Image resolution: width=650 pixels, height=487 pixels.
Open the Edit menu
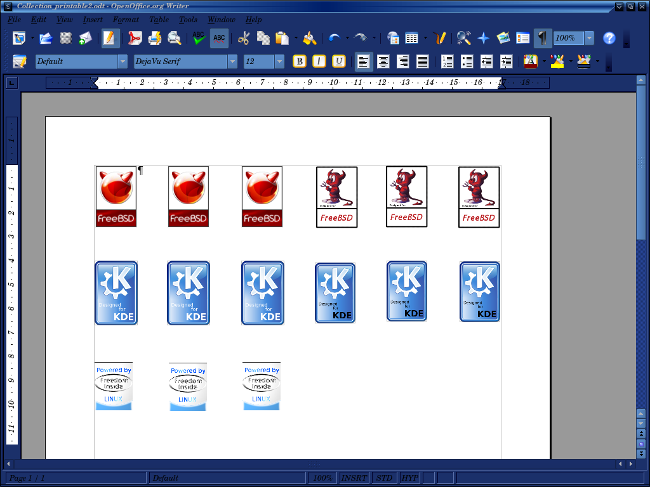point(39,20)
